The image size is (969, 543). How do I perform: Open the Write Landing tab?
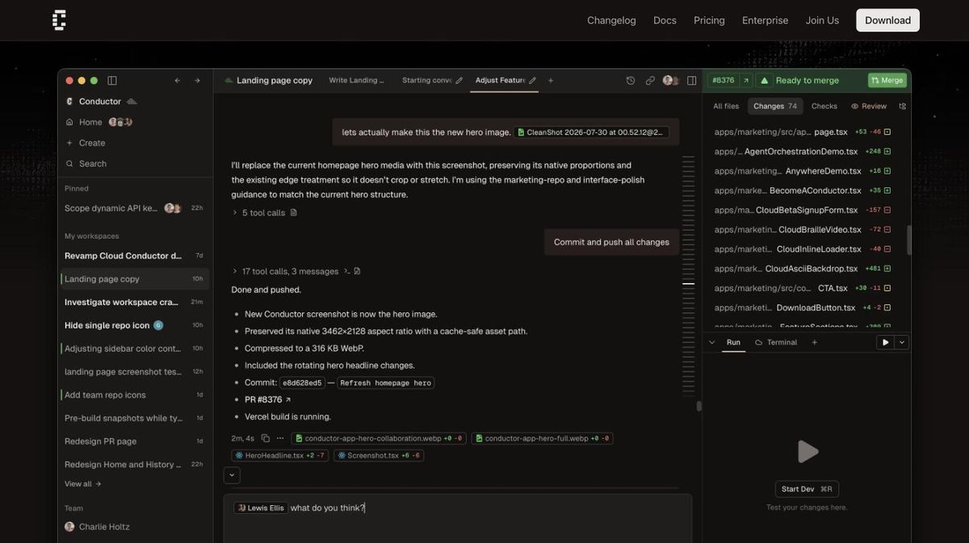click(356, 81)
